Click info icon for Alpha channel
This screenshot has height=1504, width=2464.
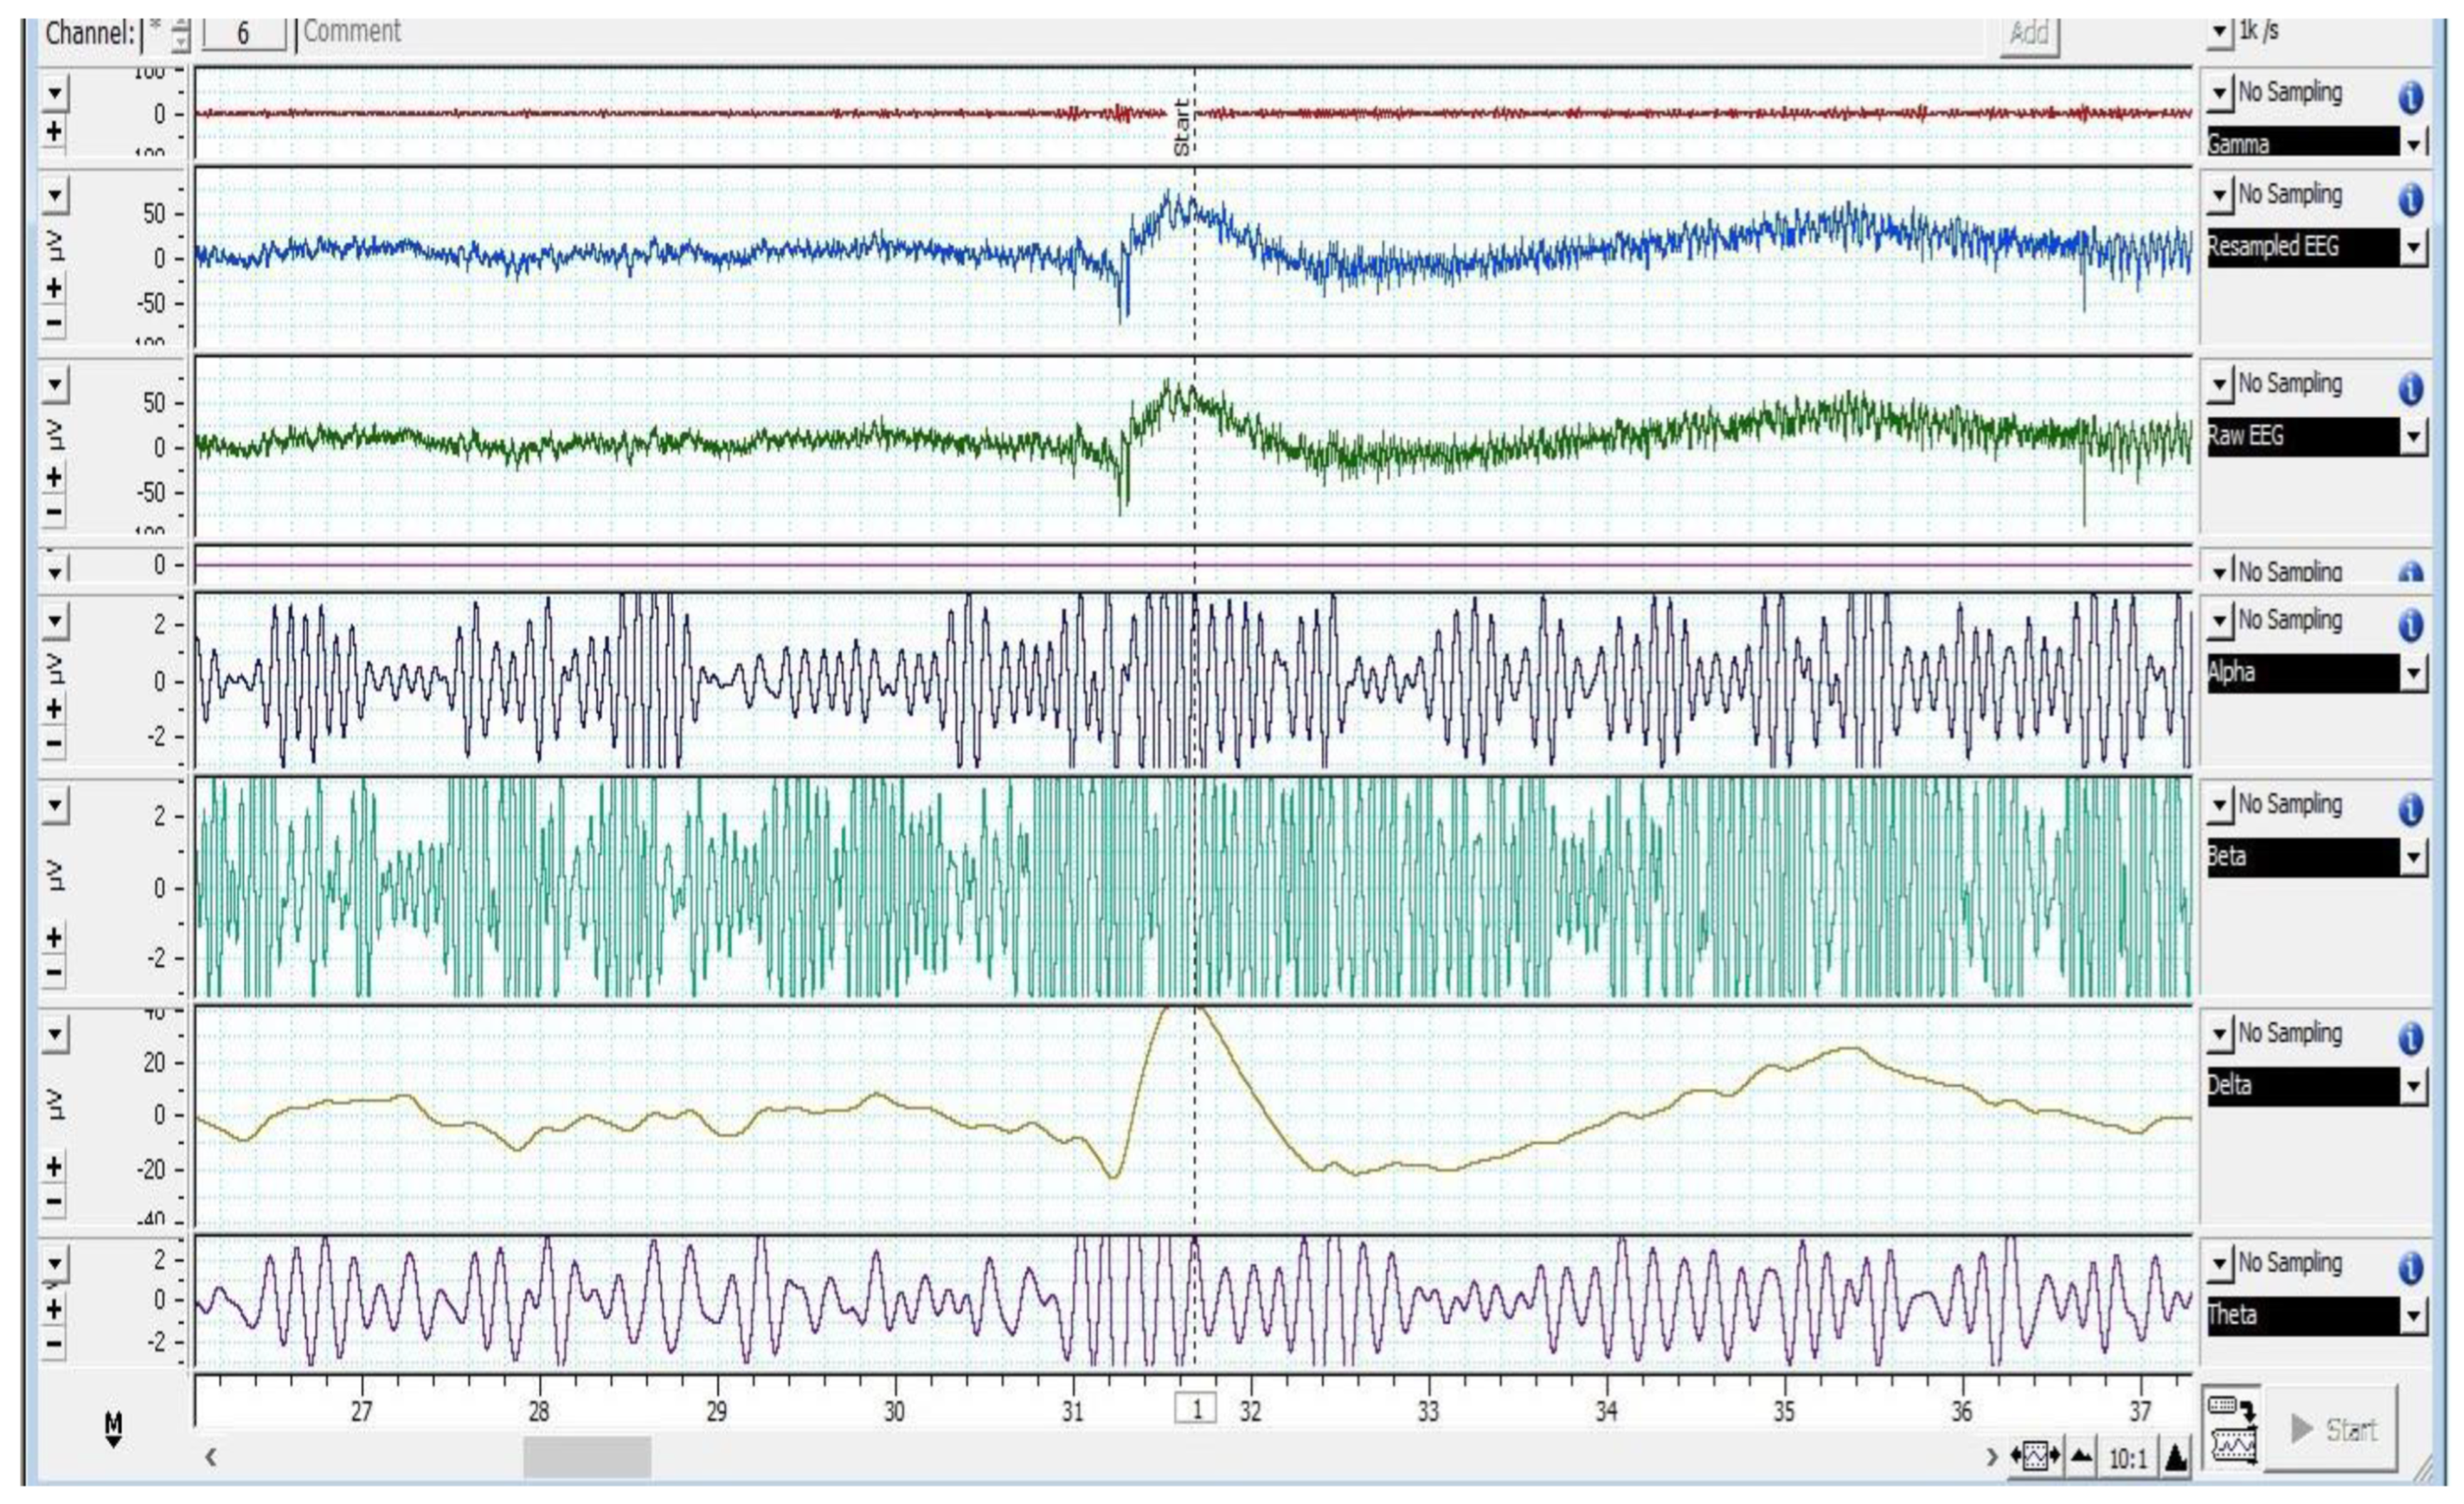coord(2411,626)
